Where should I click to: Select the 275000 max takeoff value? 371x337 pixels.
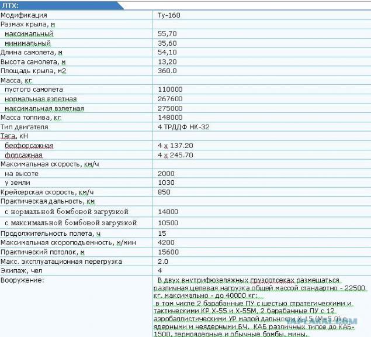click(170, 108)
